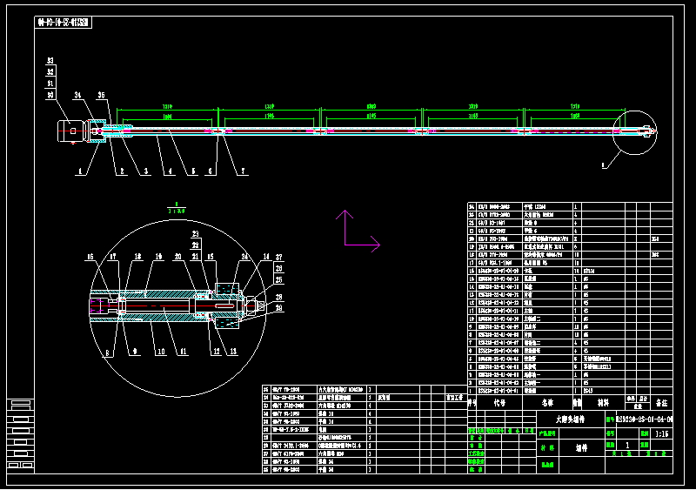Viewport: 696px width, 490px height.
Task: Click the motor body in the main view
Action: click(x=72, y=131)
